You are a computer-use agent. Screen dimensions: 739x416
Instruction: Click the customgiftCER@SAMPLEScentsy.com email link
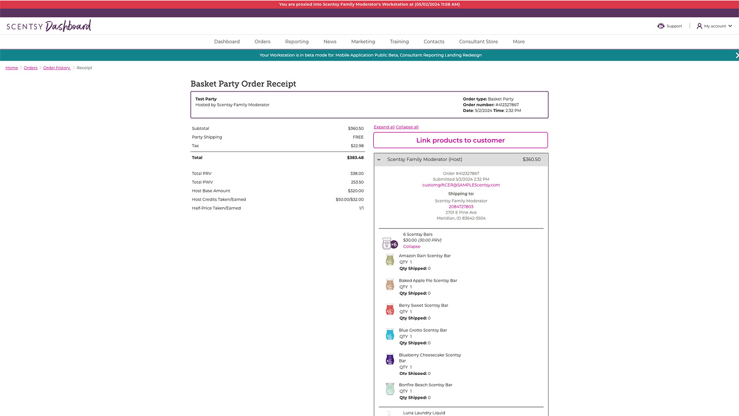coord(461,185)
